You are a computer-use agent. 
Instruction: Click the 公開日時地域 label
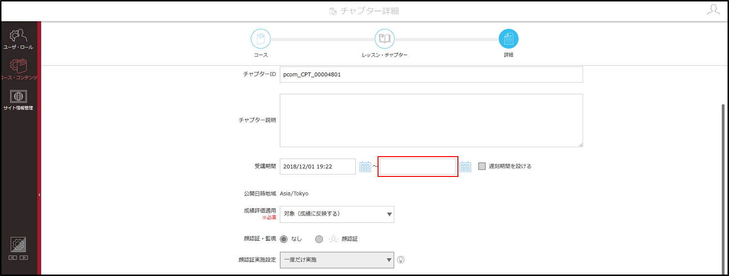tap(259, 193)
